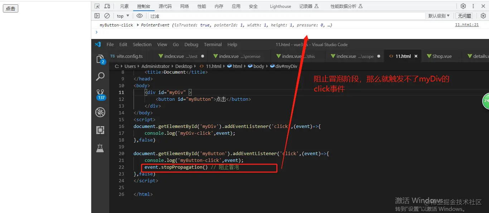Open VS Code Help menu
This screenshot has width=489, height=213.
click(232, 44)
